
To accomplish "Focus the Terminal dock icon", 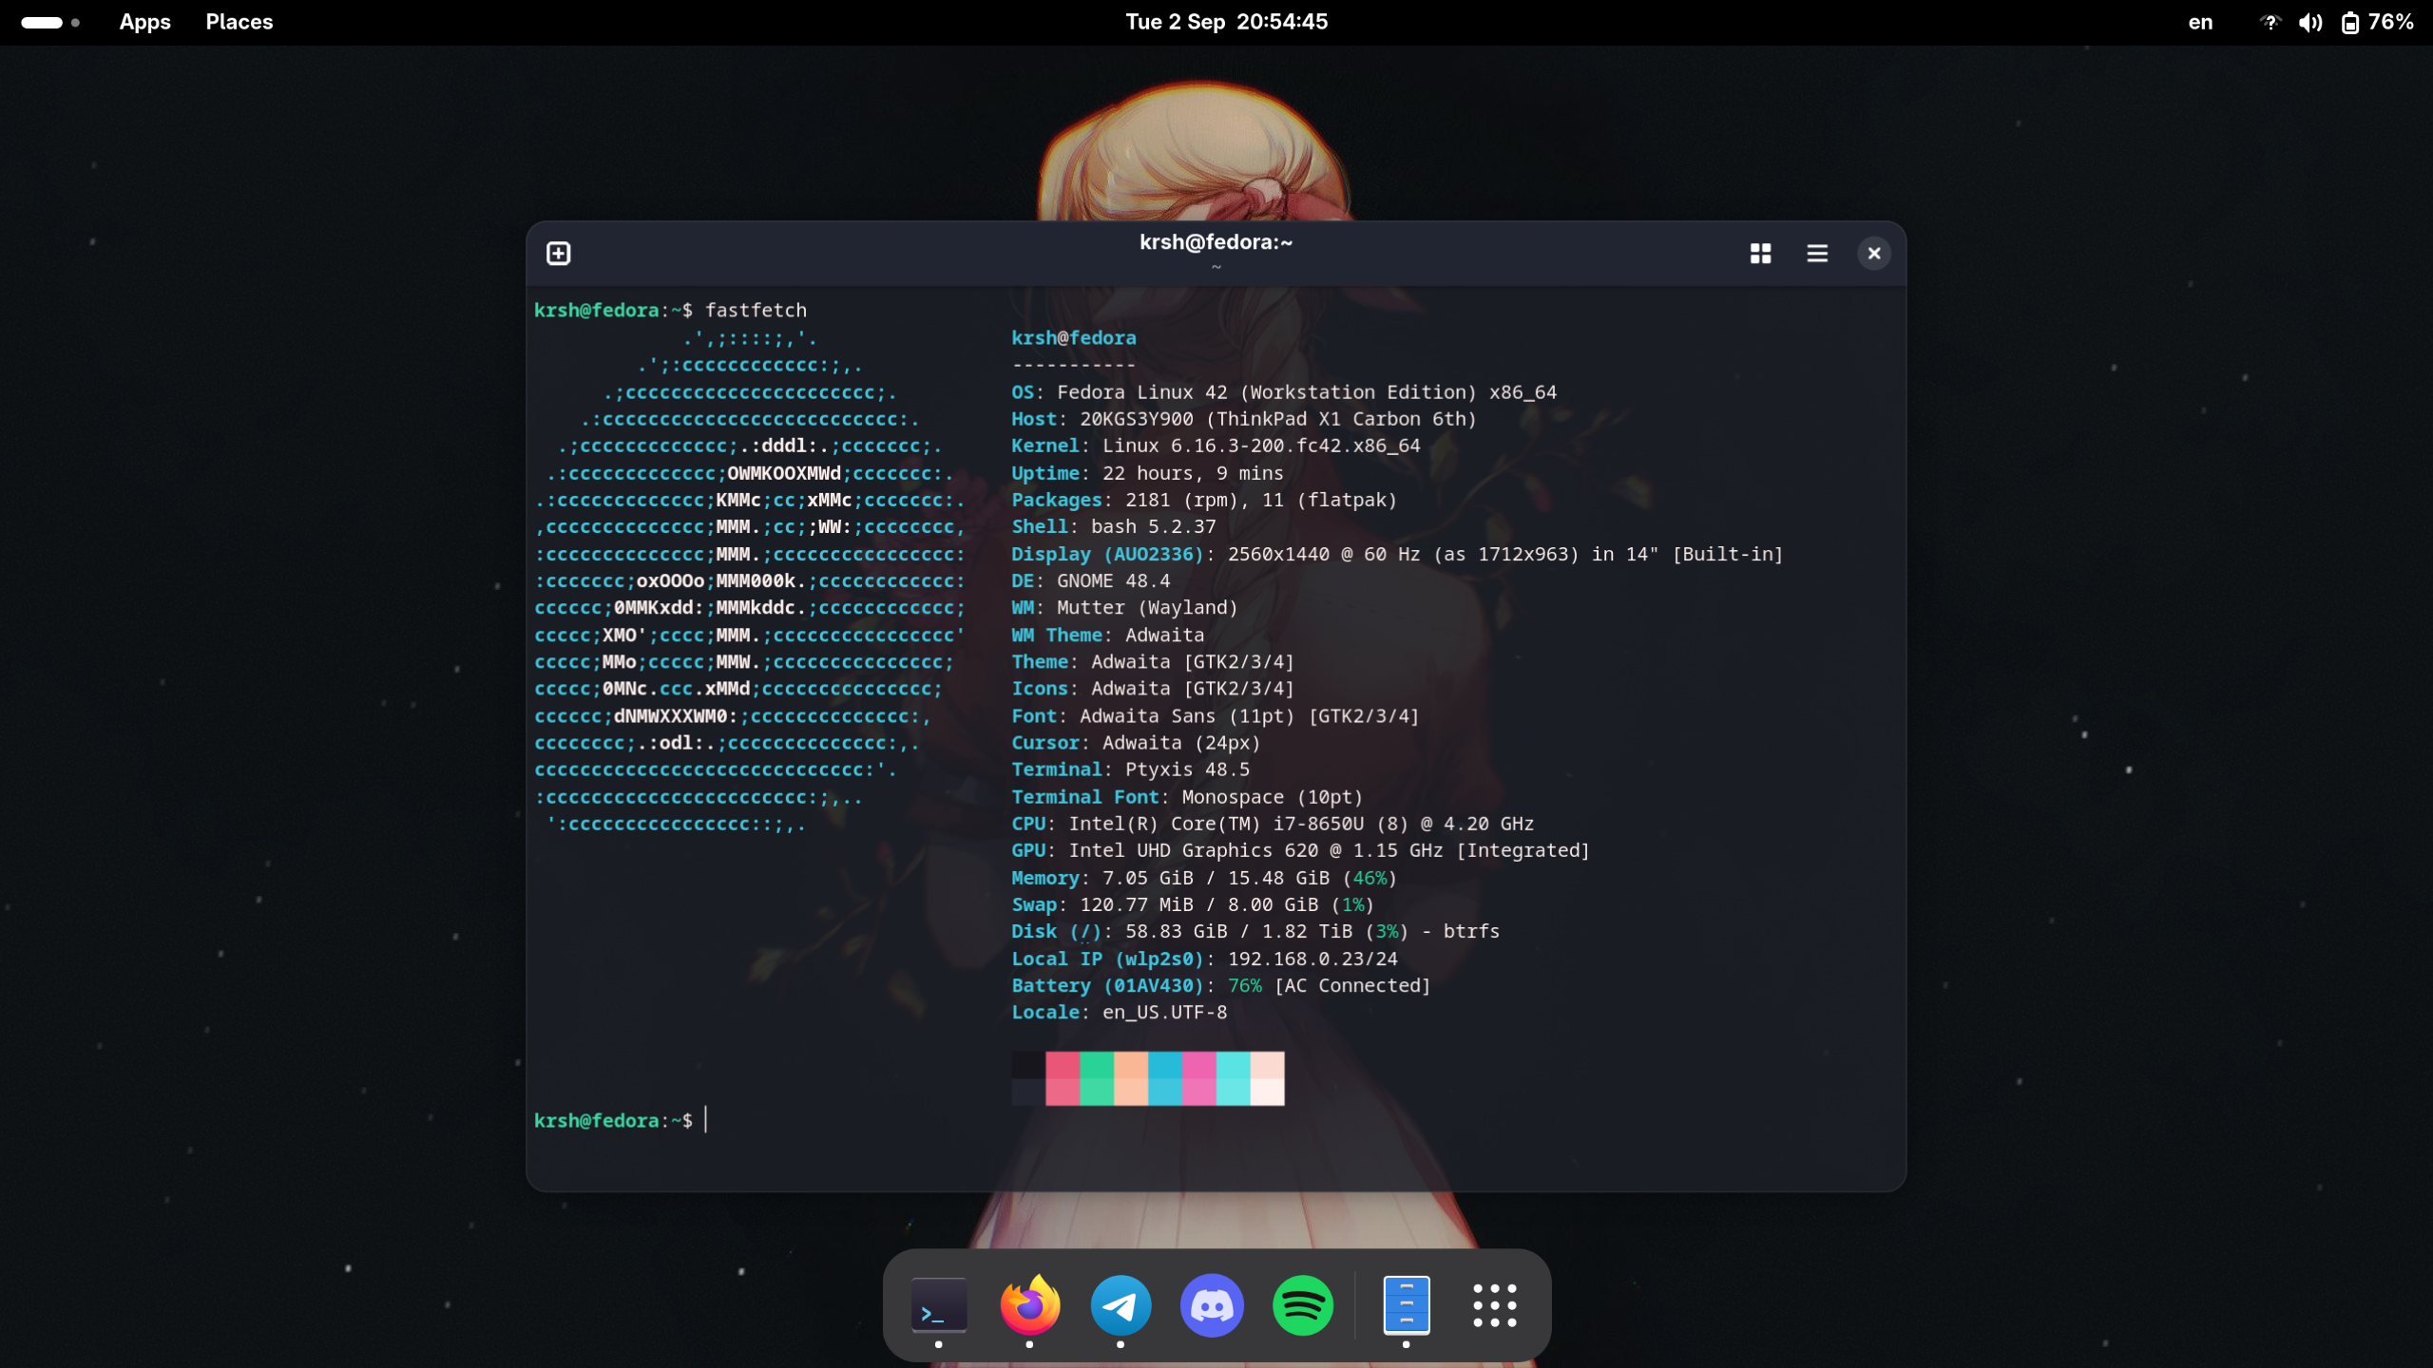I will coord(938,1305).
